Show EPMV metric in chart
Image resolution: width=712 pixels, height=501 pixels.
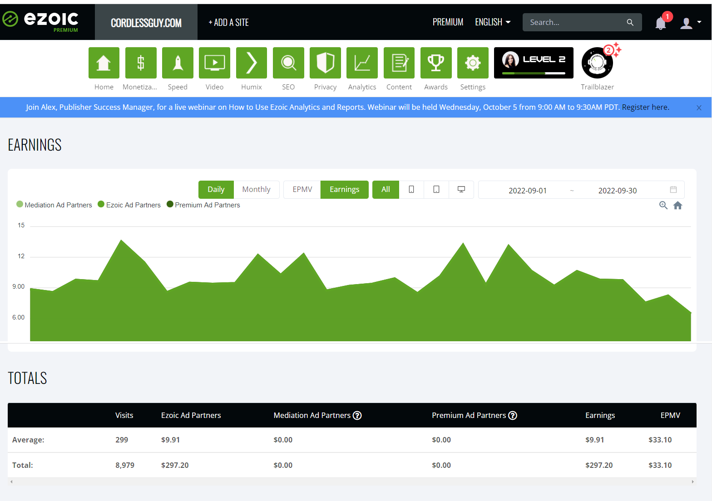[x=302, y=189]
